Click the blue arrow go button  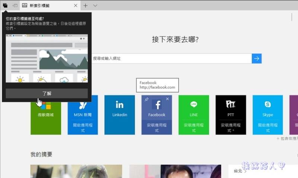coord(257,59)
